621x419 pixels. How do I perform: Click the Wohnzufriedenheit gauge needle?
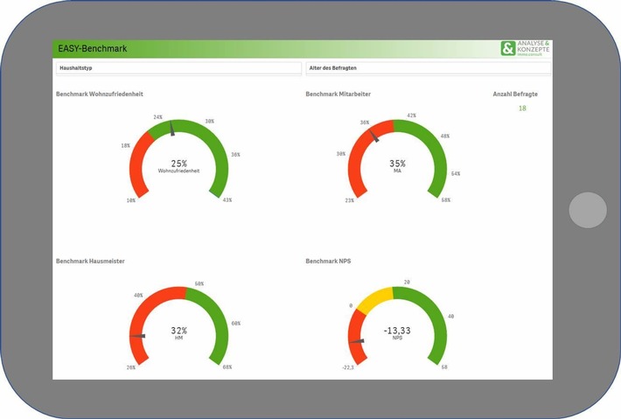(x=172, y=129)
